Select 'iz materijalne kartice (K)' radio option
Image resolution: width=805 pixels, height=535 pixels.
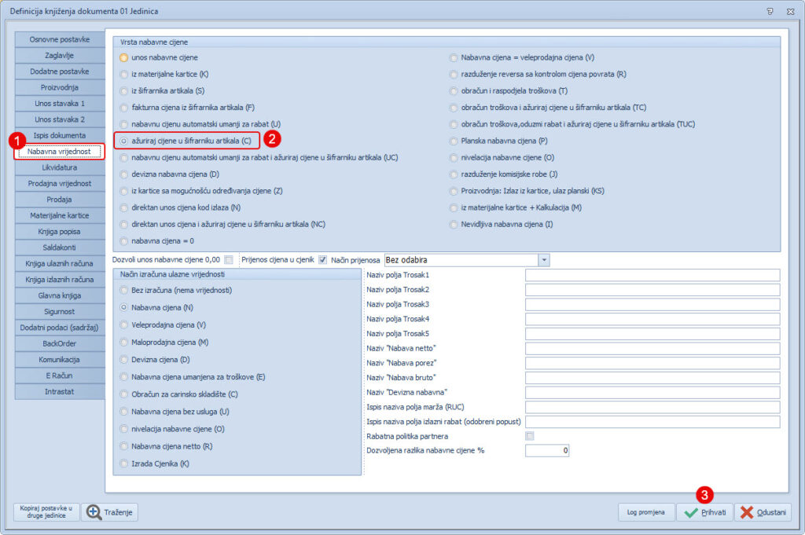123,74
